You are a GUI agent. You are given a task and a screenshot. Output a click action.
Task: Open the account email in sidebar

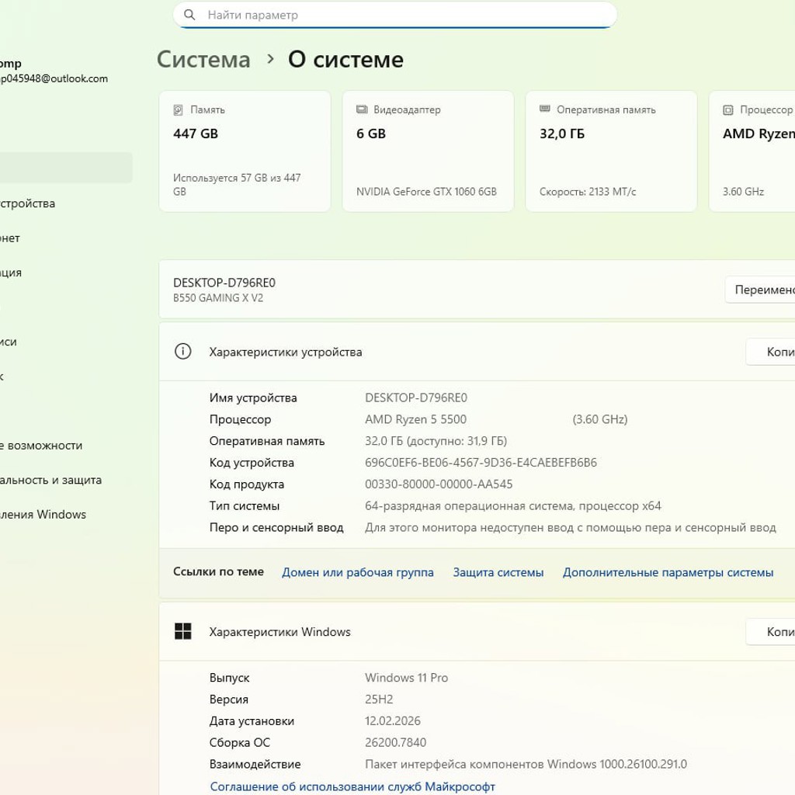(54, 78)
